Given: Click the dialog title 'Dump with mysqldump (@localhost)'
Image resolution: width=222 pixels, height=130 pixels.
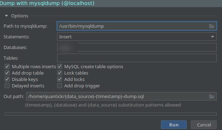Looking at the screenshot, I should click(47, 3).
